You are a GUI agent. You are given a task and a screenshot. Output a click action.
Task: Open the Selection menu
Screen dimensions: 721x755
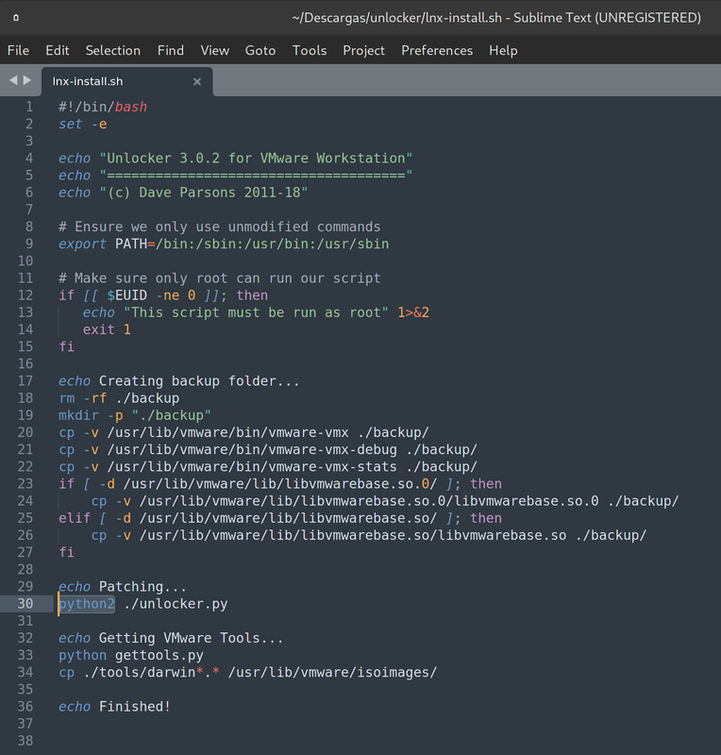[113, 50]
